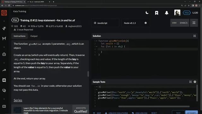The width and height of the screenshot is (202, 114).
Task: Switch to the for...in MDN browser tab
Action: (38, 2)
